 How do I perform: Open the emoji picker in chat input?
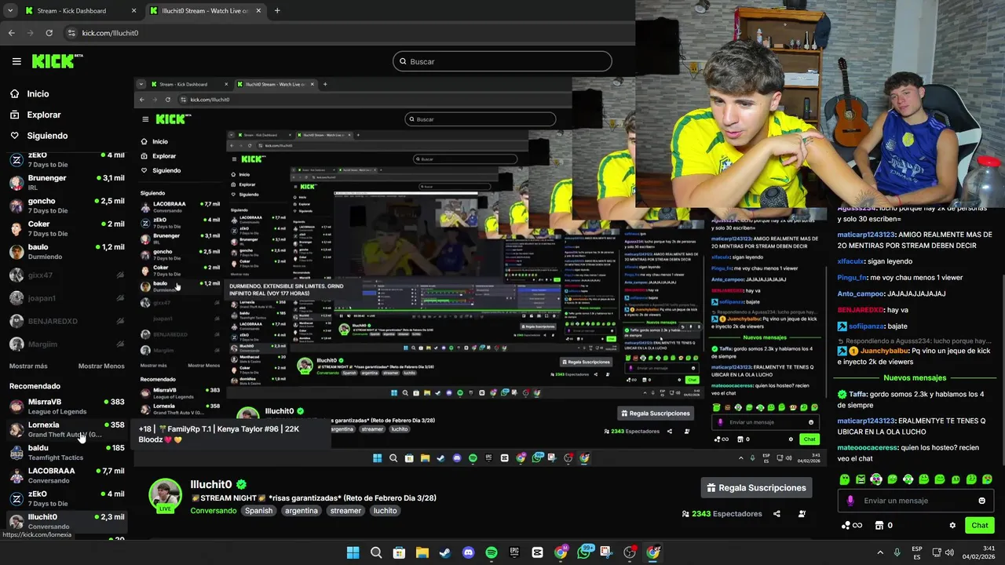(981, 501)
